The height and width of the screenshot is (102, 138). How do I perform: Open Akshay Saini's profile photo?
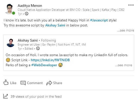[x=11, y=43]
